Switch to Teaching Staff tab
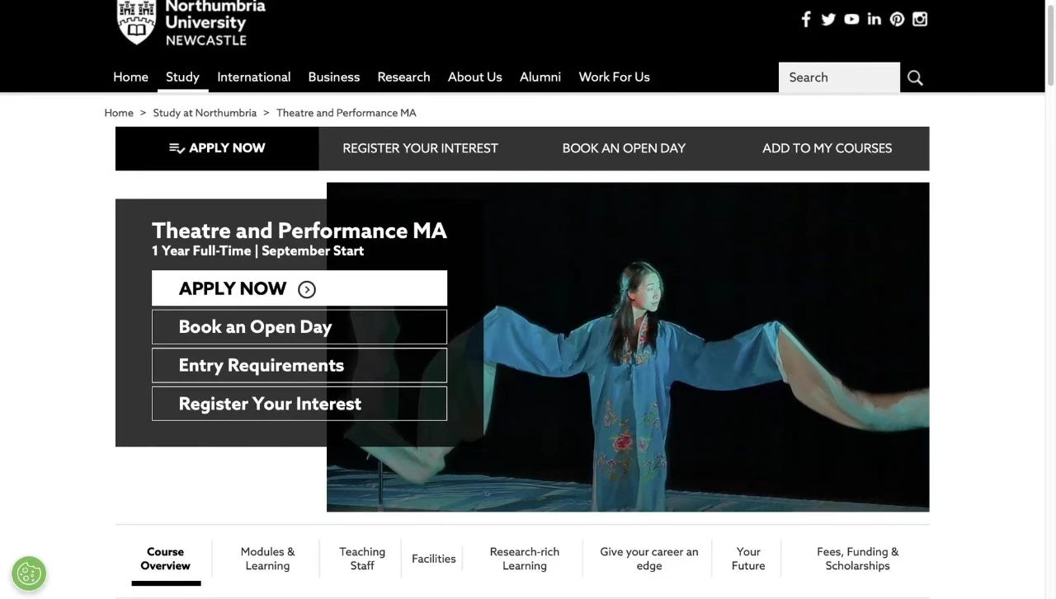Image resolution: width=1056 pixels, height=599 pixels. (x=362, y=559)
